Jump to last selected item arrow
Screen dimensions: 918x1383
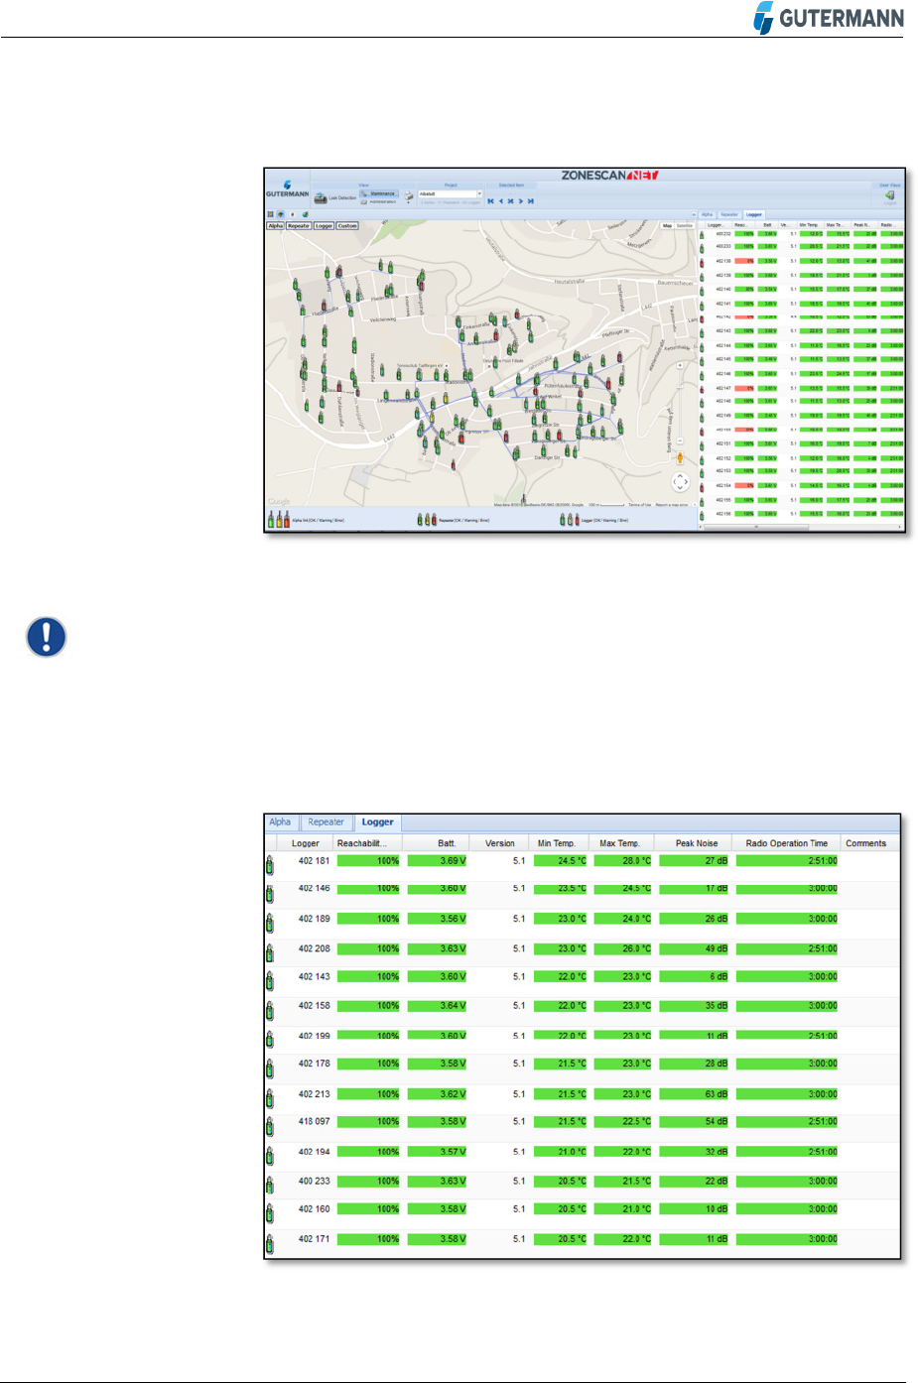(x=531, y=201)
